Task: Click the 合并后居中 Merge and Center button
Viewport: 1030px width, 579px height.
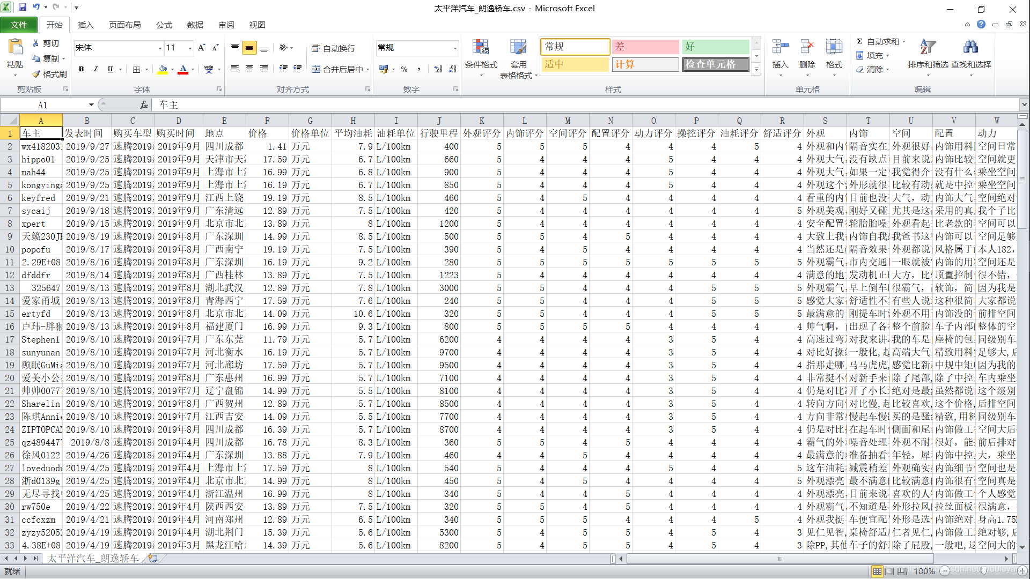Action: [337, 69]
